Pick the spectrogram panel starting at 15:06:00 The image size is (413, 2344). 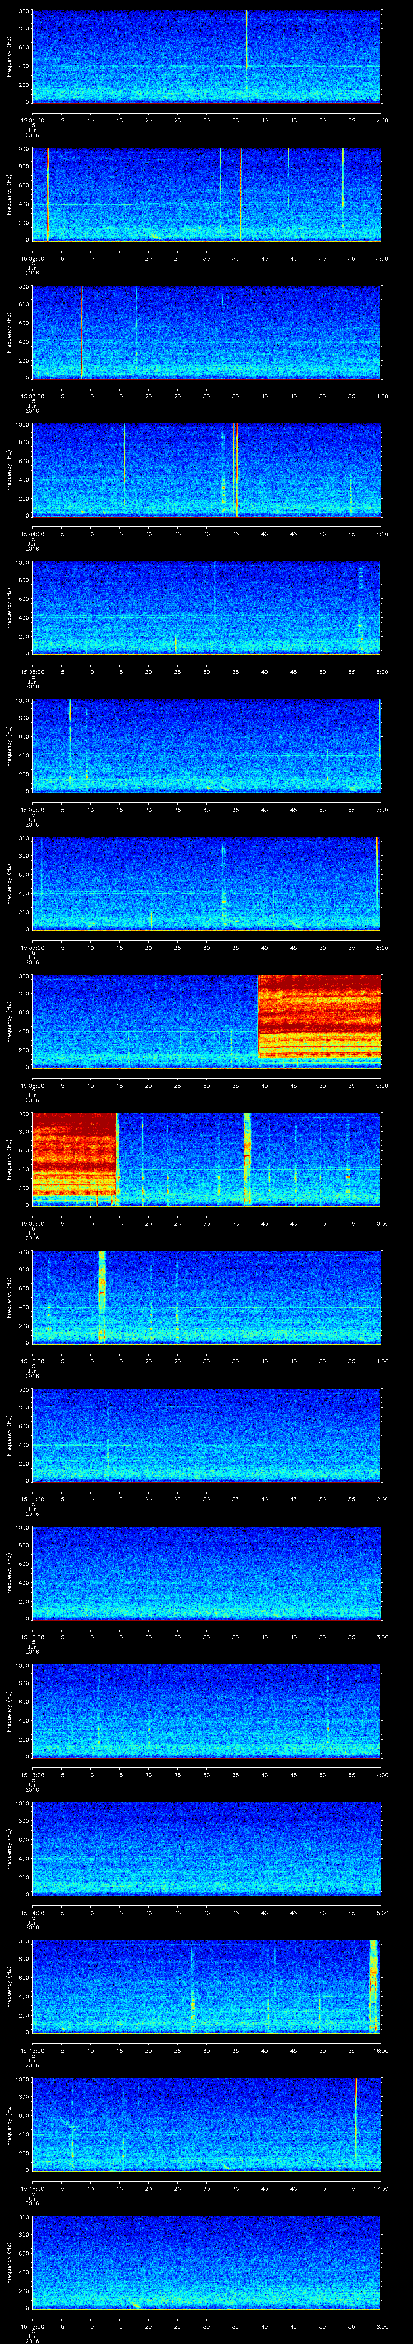[206, 745]
